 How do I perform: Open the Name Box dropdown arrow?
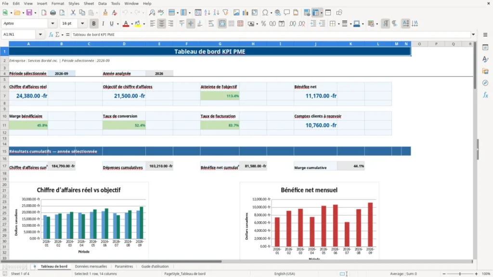click(40, 35)
